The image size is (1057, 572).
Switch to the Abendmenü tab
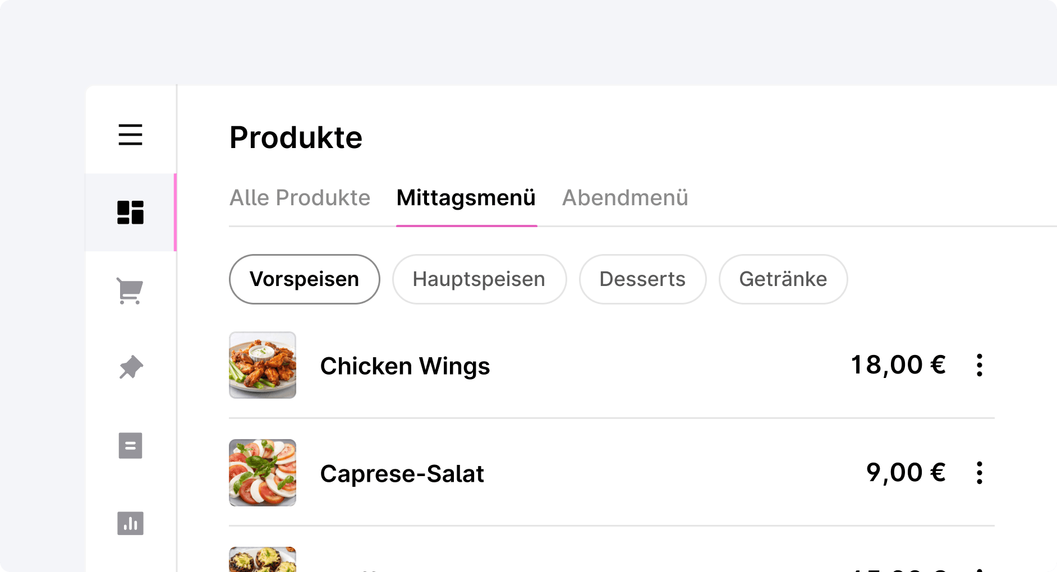click(625, 197)
